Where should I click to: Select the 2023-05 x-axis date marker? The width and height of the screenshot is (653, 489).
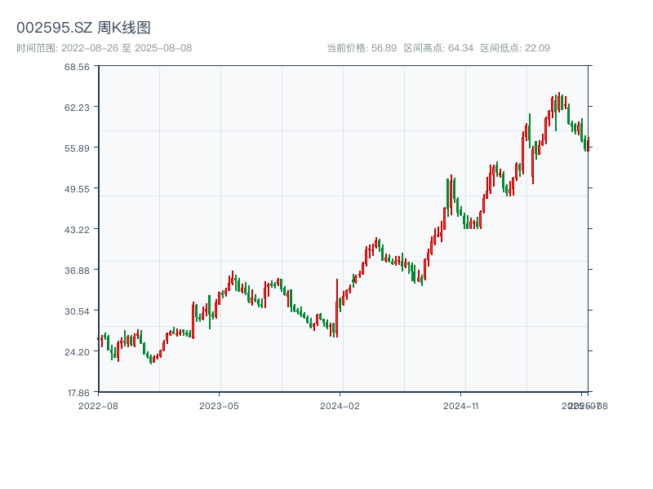[x=219, y=405]
